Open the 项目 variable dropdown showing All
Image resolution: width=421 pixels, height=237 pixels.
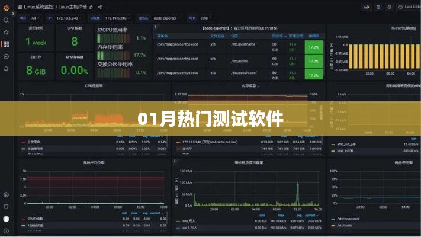[35, 18]
